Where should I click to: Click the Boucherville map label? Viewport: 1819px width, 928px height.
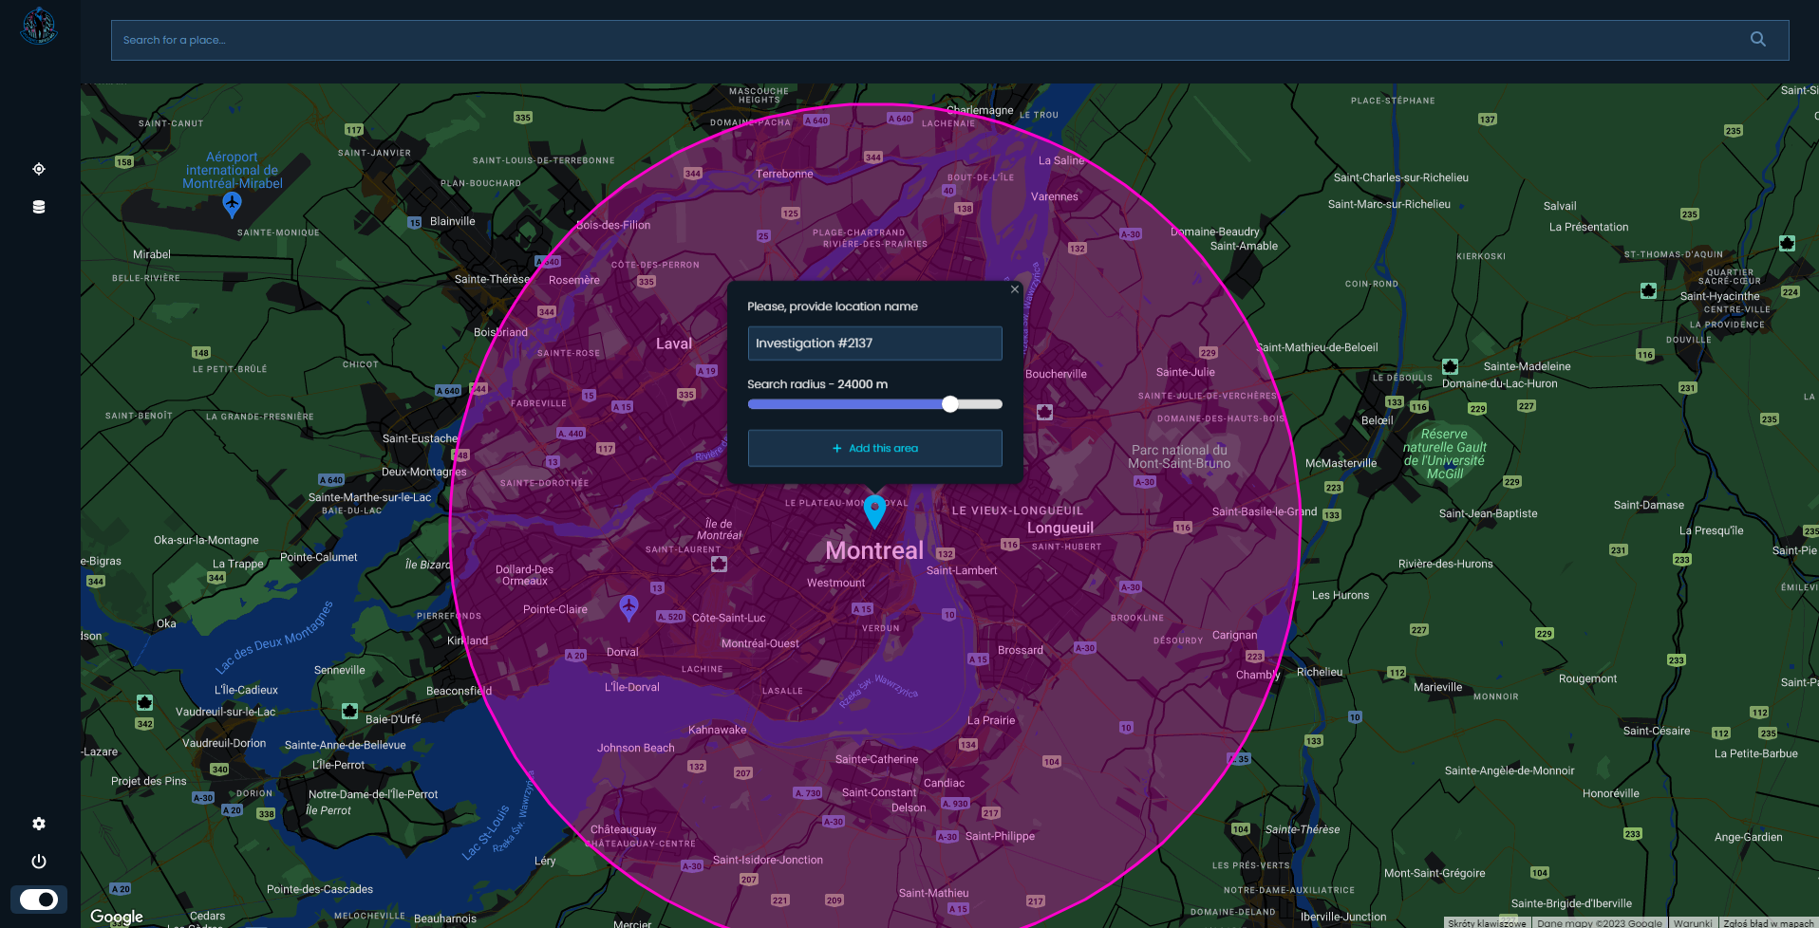coord(1056,374)
